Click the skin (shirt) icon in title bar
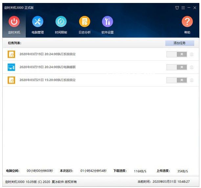201x188 pixels. (x=177, y=8)
